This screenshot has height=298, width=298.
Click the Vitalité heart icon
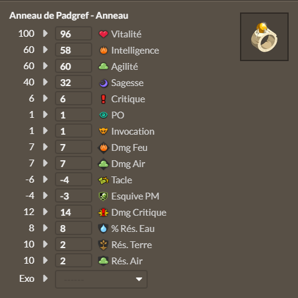pos(103,34)
